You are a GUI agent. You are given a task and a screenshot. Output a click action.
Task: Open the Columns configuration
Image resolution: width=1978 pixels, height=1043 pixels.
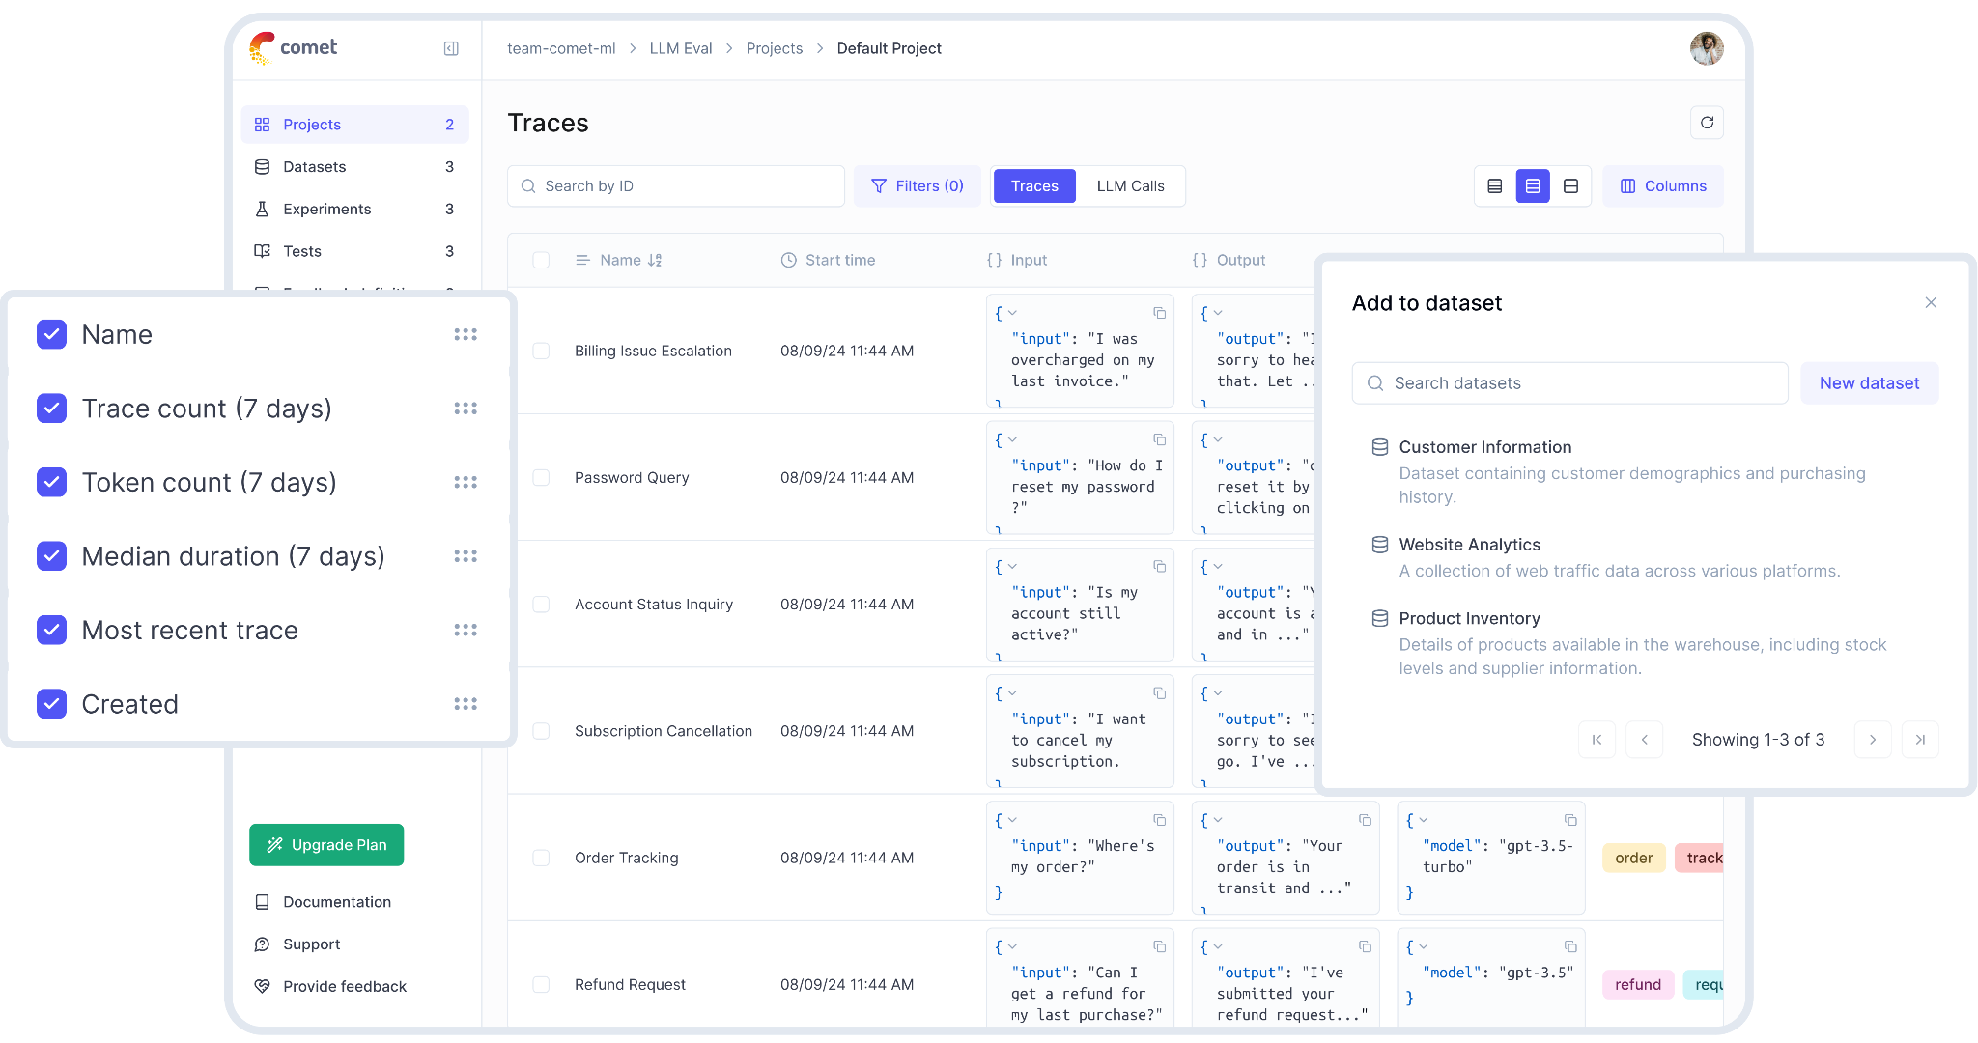pos(1662,185)
